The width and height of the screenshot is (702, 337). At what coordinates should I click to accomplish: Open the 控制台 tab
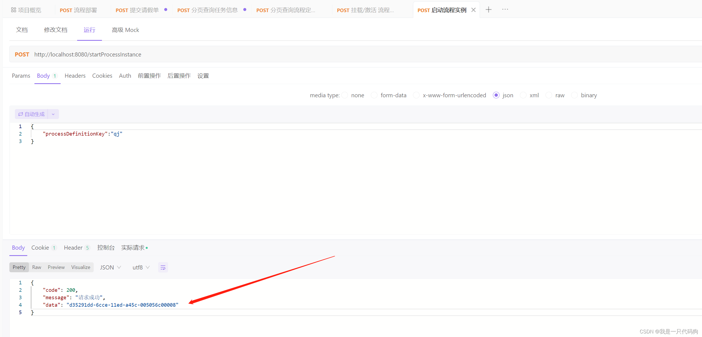106,247
